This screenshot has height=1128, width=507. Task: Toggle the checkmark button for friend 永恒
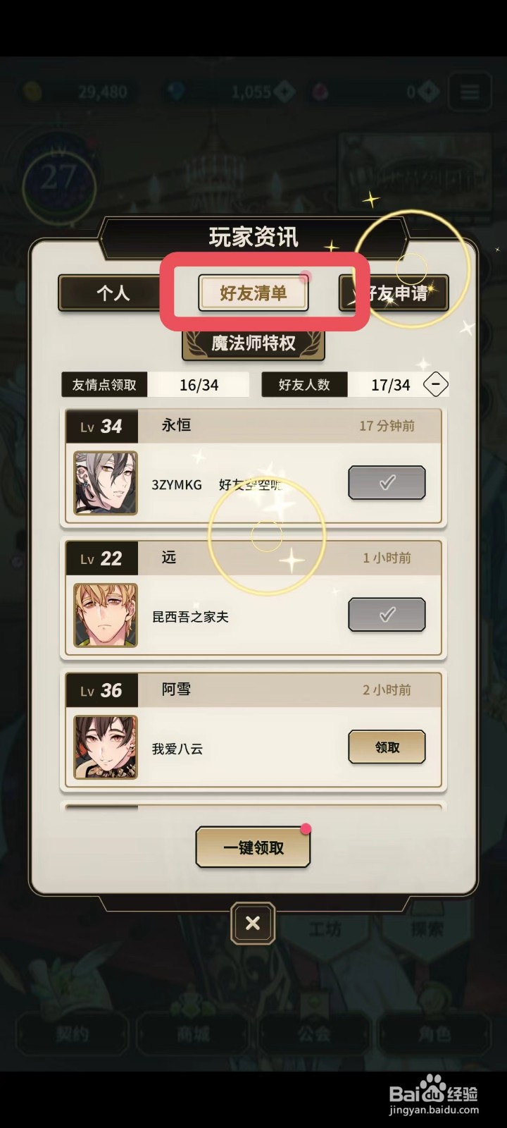pos(387,483)
